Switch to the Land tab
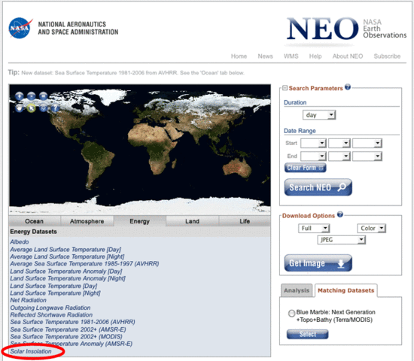This screenshot has width=414, height=361. coord(192,221)
